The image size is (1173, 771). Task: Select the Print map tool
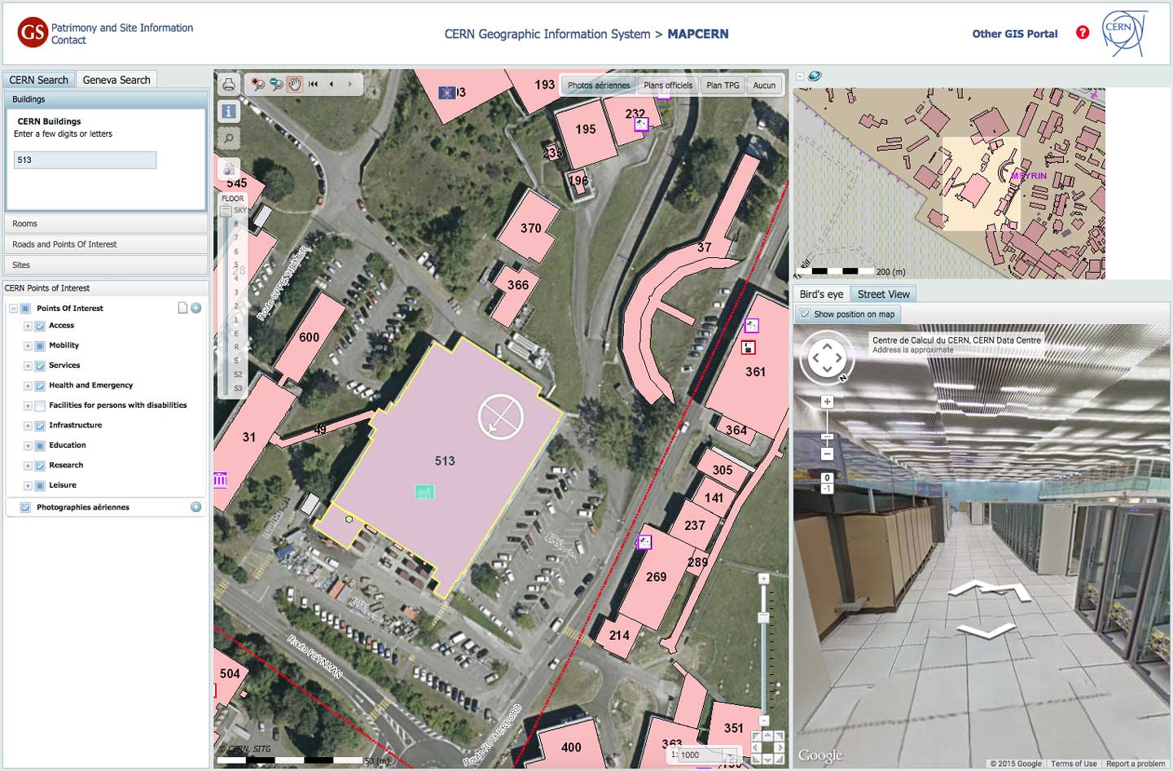[228, 84]
